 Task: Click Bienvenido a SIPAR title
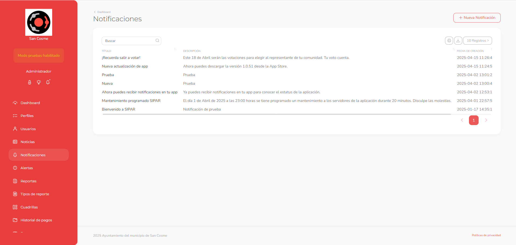pyautogui.click(x=119, y=109)
